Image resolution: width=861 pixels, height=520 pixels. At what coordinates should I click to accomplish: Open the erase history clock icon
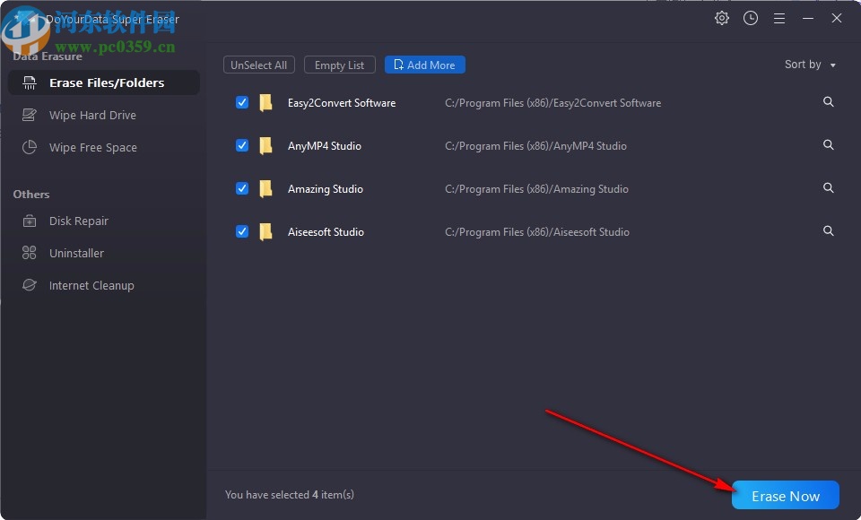tap(751, 18)
